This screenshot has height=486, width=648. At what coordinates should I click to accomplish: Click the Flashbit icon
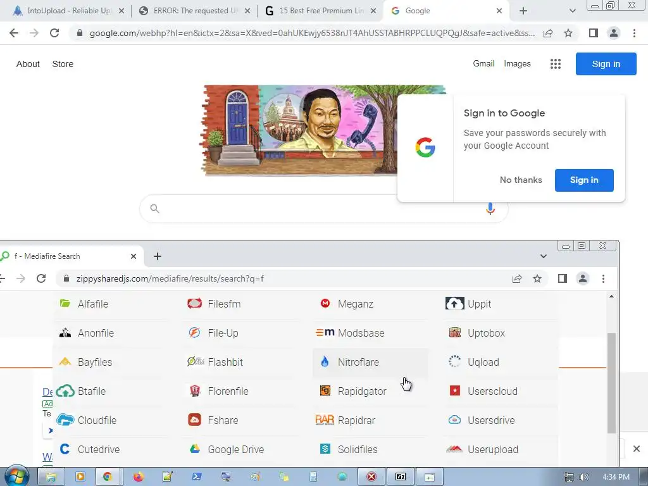[x=196, y=361]
